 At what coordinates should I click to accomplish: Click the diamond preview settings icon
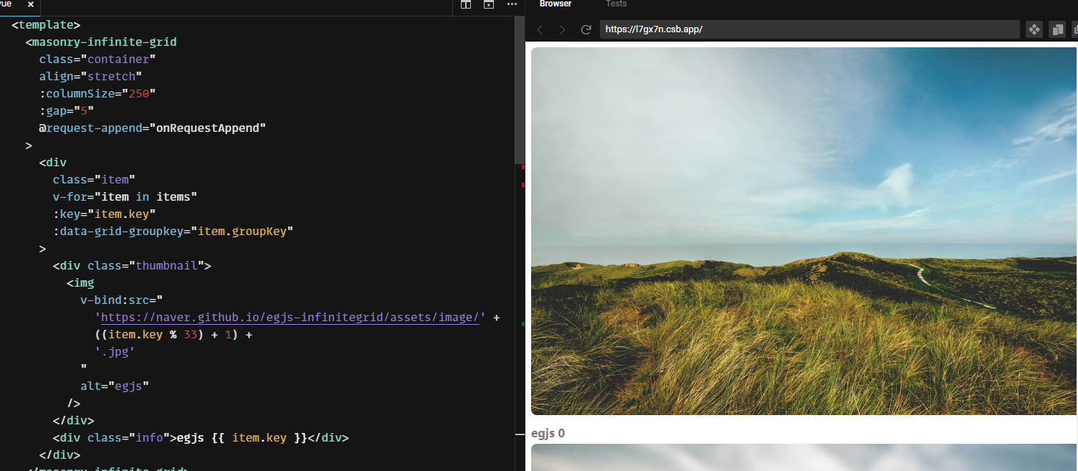click(1033, 29)
